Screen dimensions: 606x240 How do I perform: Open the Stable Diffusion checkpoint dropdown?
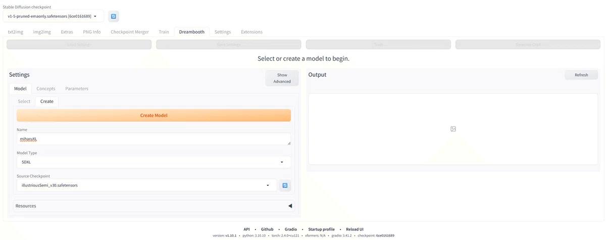click(53, 16)
